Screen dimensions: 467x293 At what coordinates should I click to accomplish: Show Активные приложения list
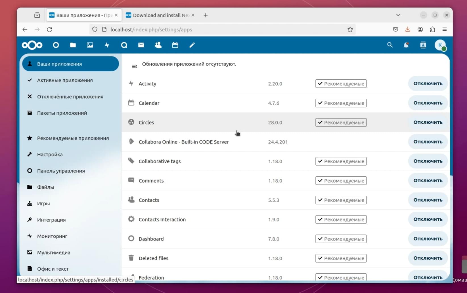coord(70,80)
